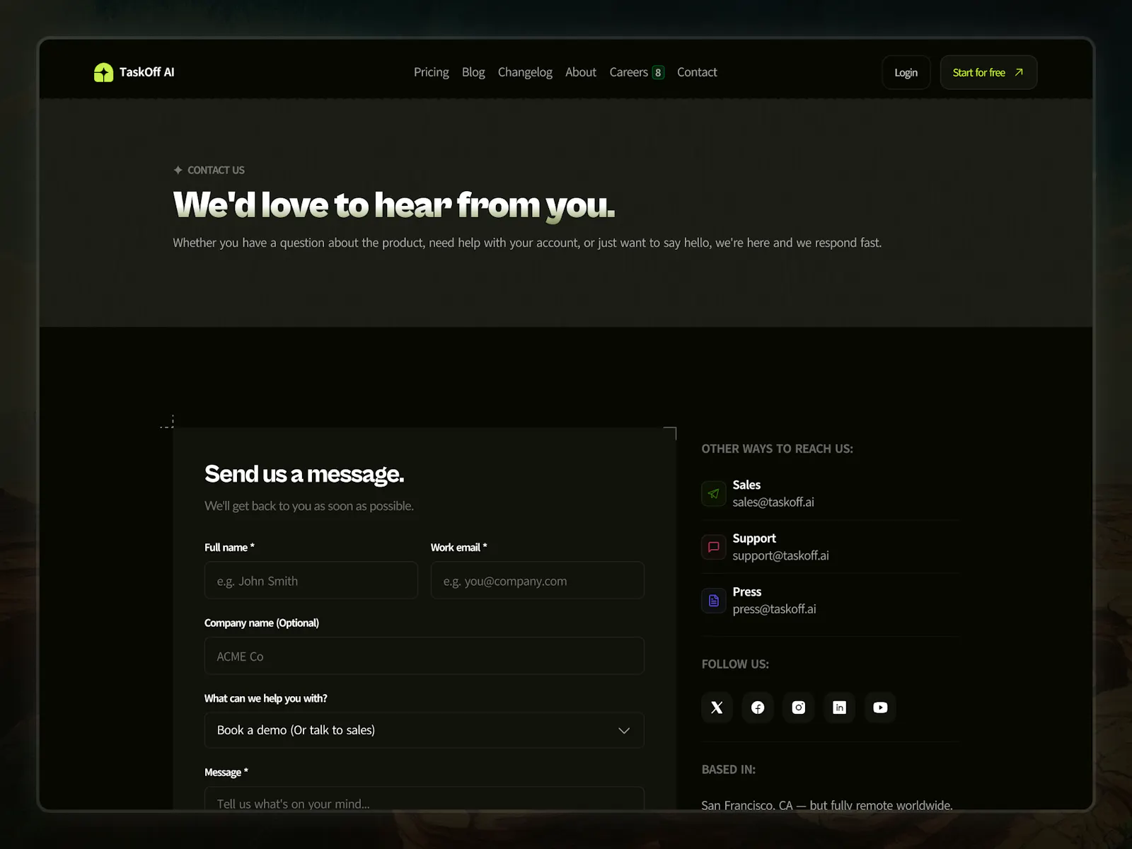Click the 'CONTACT US' label
The width and height of the screenshot is (1132, 849).
[x=216, y=171]
